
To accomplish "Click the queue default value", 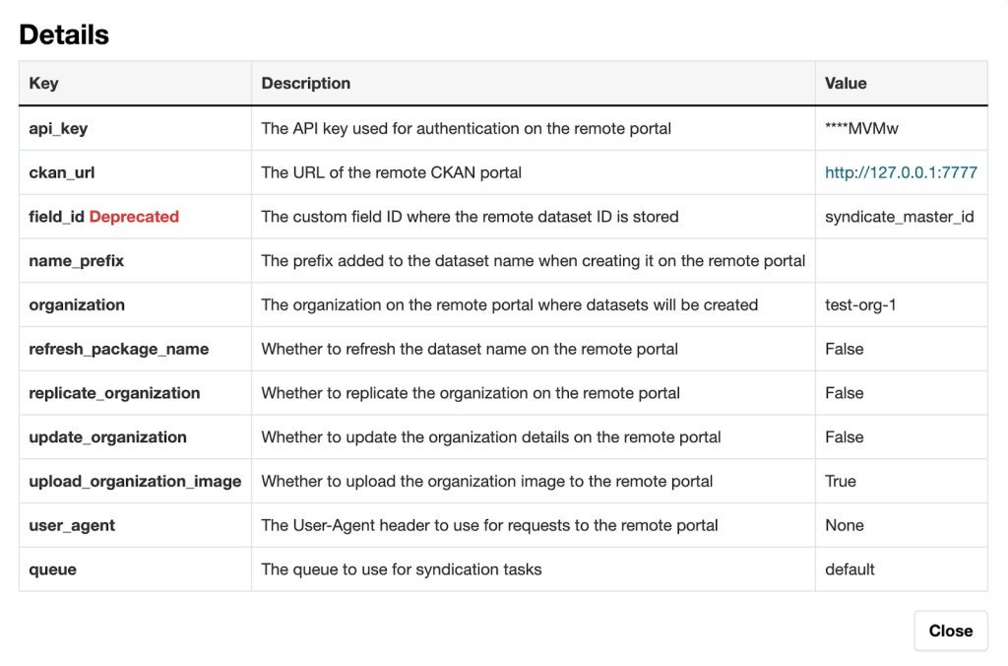I will click(x=848, y=569).
